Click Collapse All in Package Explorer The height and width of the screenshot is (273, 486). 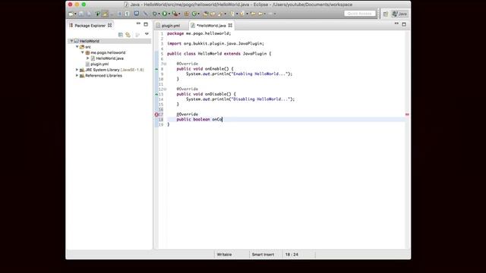[x=121, y=35]
